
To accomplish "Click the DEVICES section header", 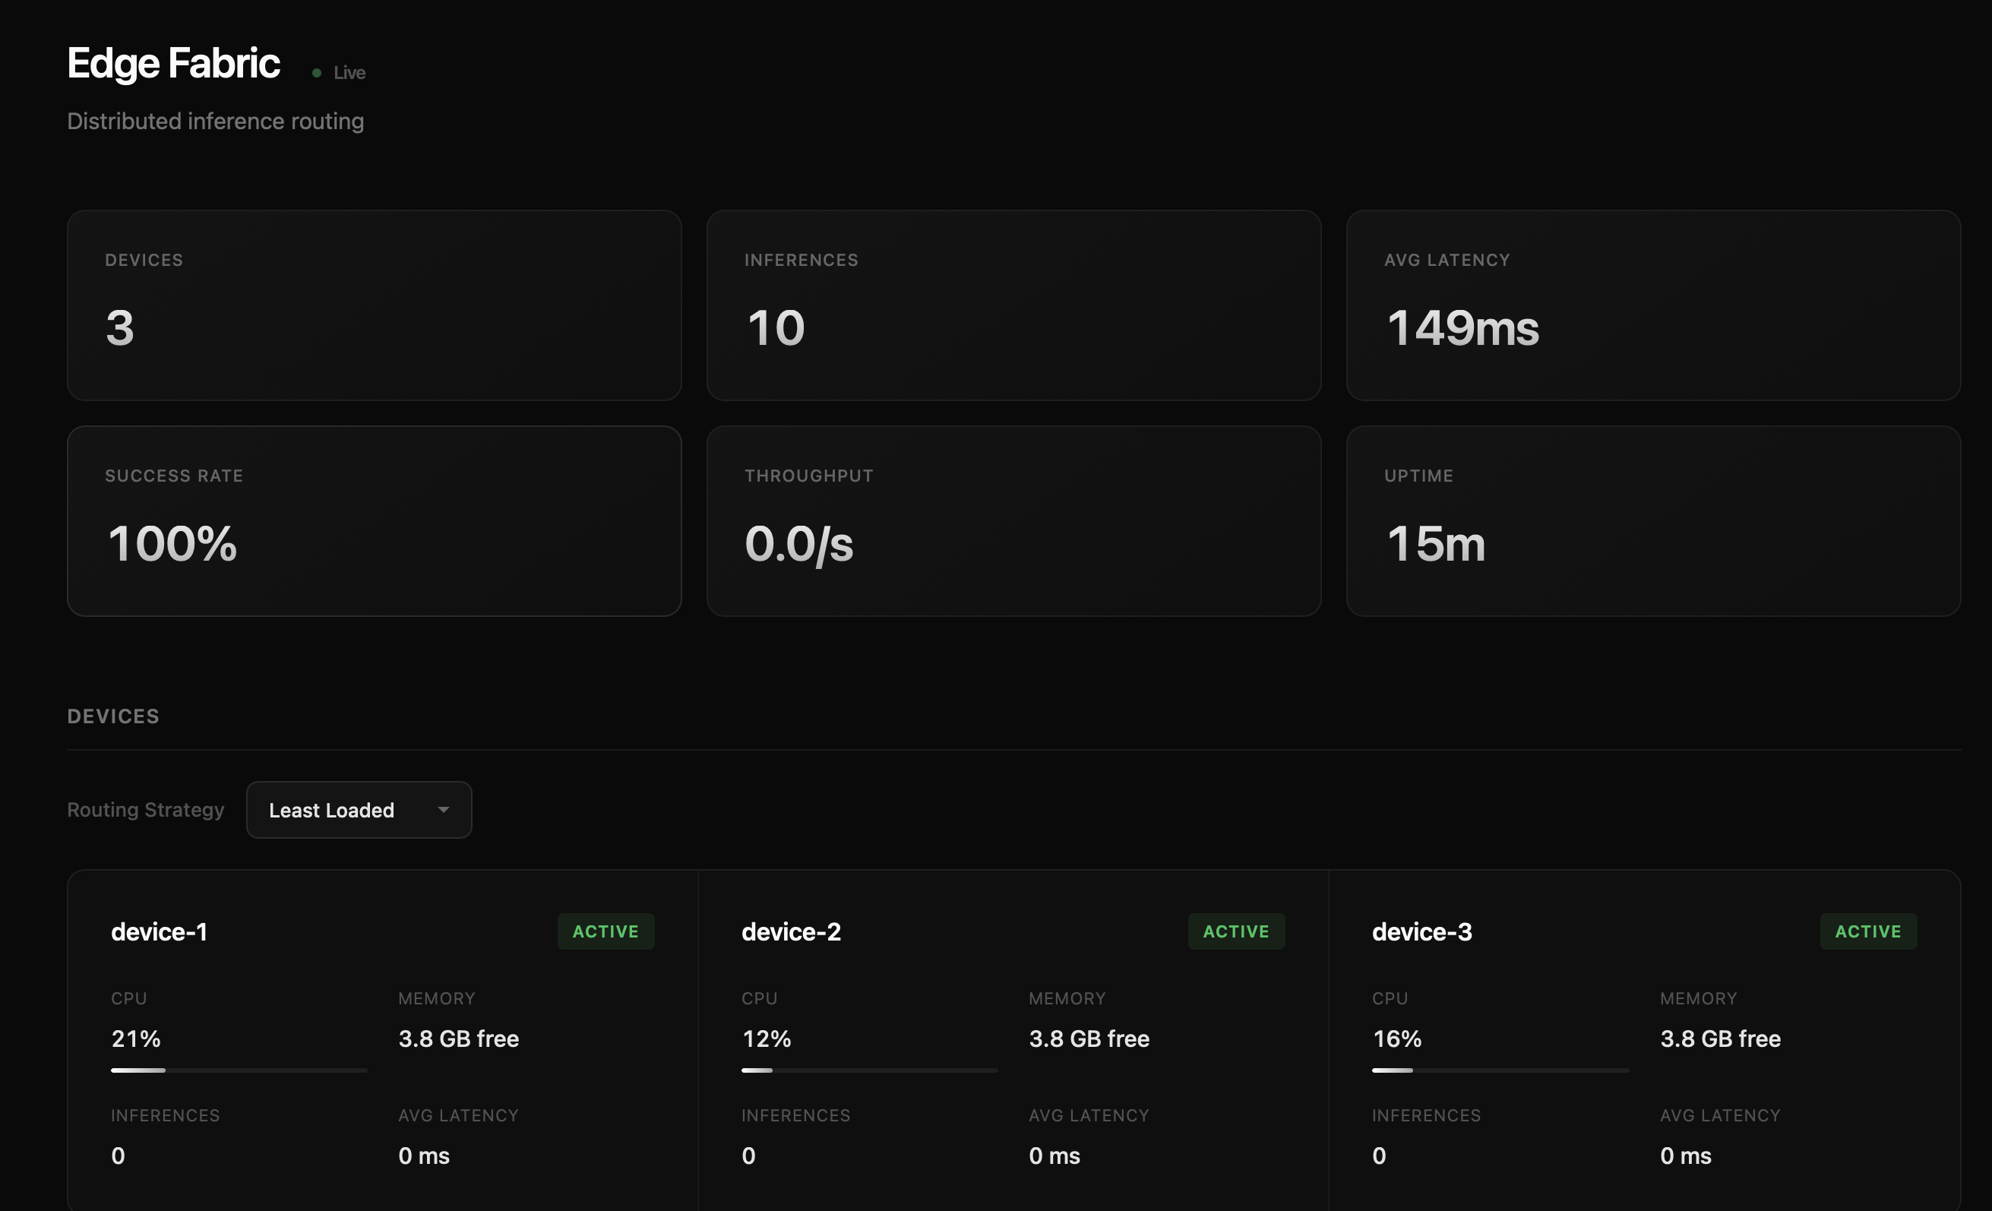I will click(x=113, y=716).
